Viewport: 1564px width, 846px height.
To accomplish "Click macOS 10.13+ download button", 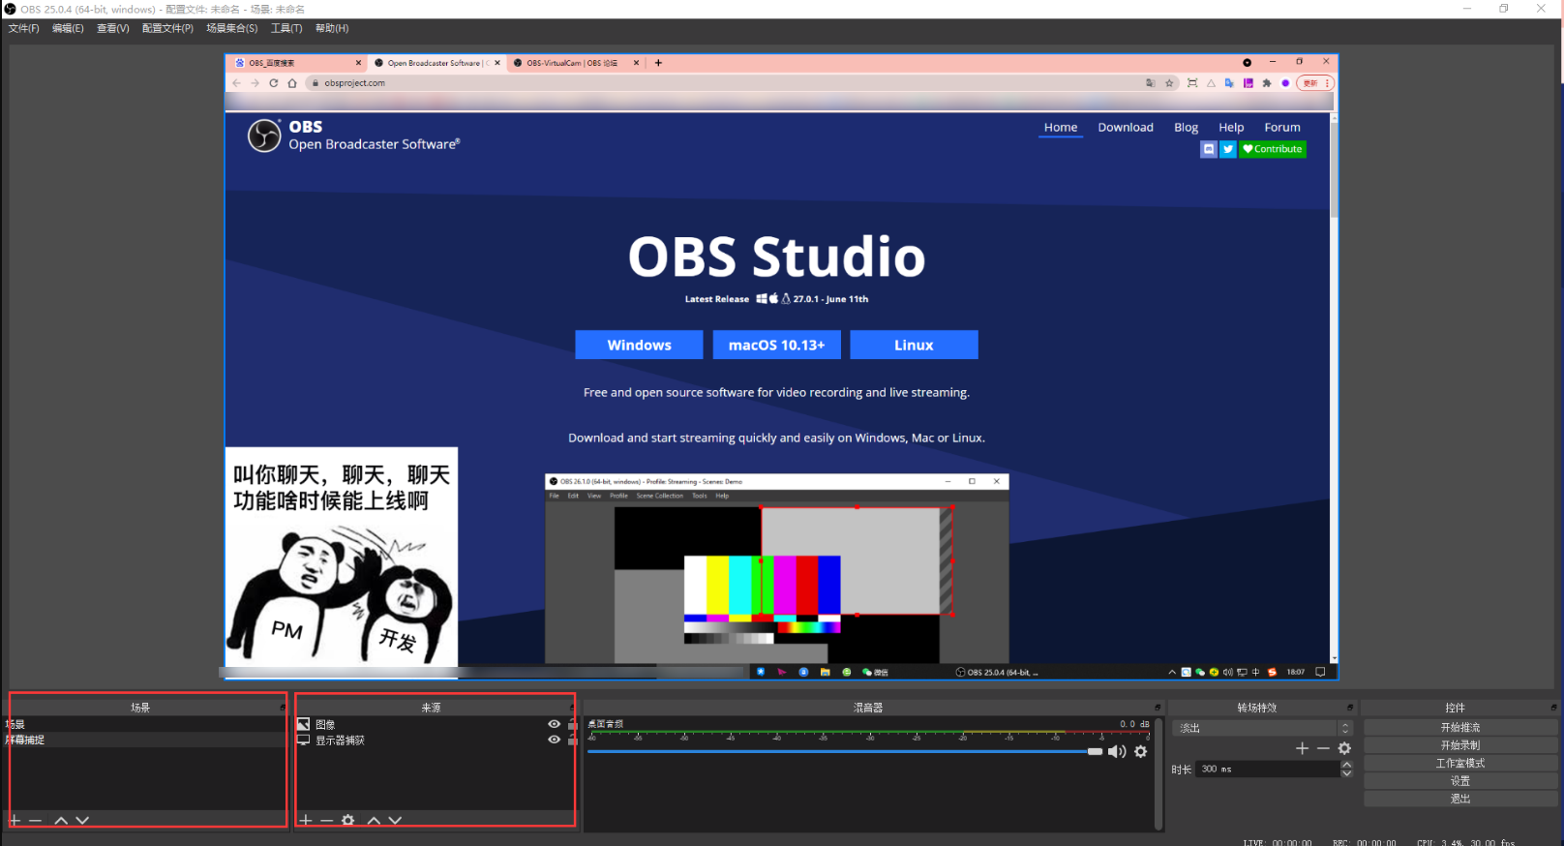I will click(776, 345).
